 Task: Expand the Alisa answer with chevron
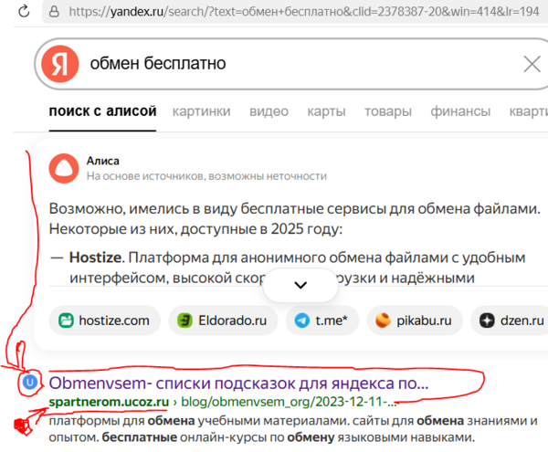click(x=299, y=284)
